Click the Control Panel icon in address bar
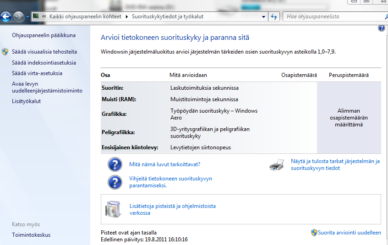388x245 pixels. point(36,16)
